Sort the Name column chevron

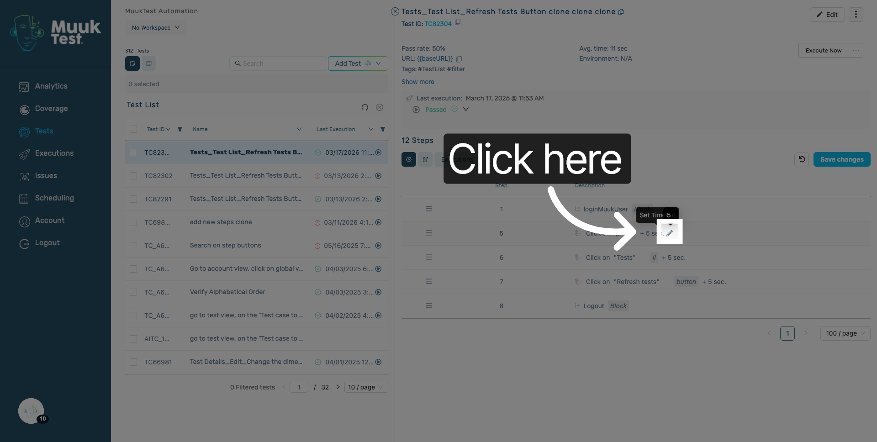pos(299,129)
